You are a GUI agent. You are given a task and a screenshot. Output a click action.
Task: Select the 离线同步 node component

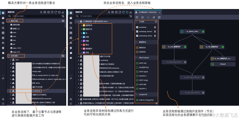[141, 48]
